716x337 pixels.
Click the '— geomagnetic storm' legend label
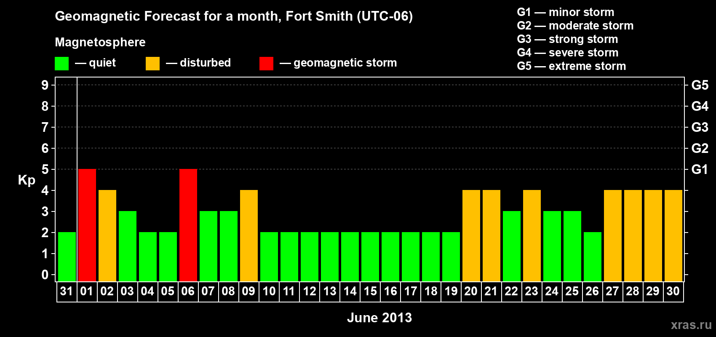(x=338, y=63)
